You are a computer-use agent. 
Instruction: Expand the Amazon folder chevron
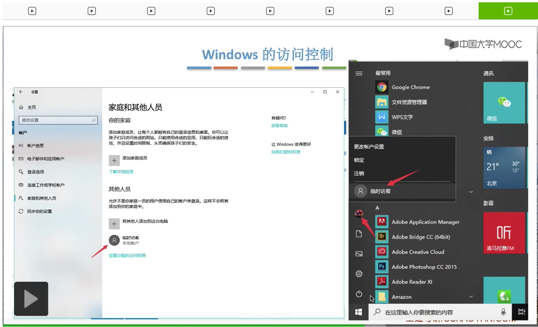(471, 297)
